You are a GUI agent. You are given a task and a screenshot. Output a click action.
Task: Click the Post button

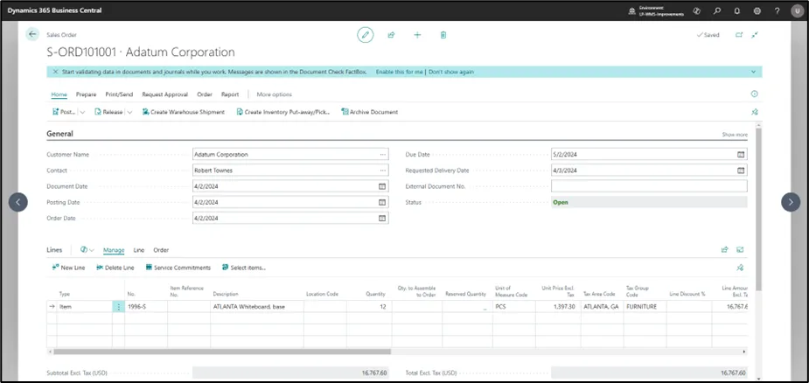(65, 112)
